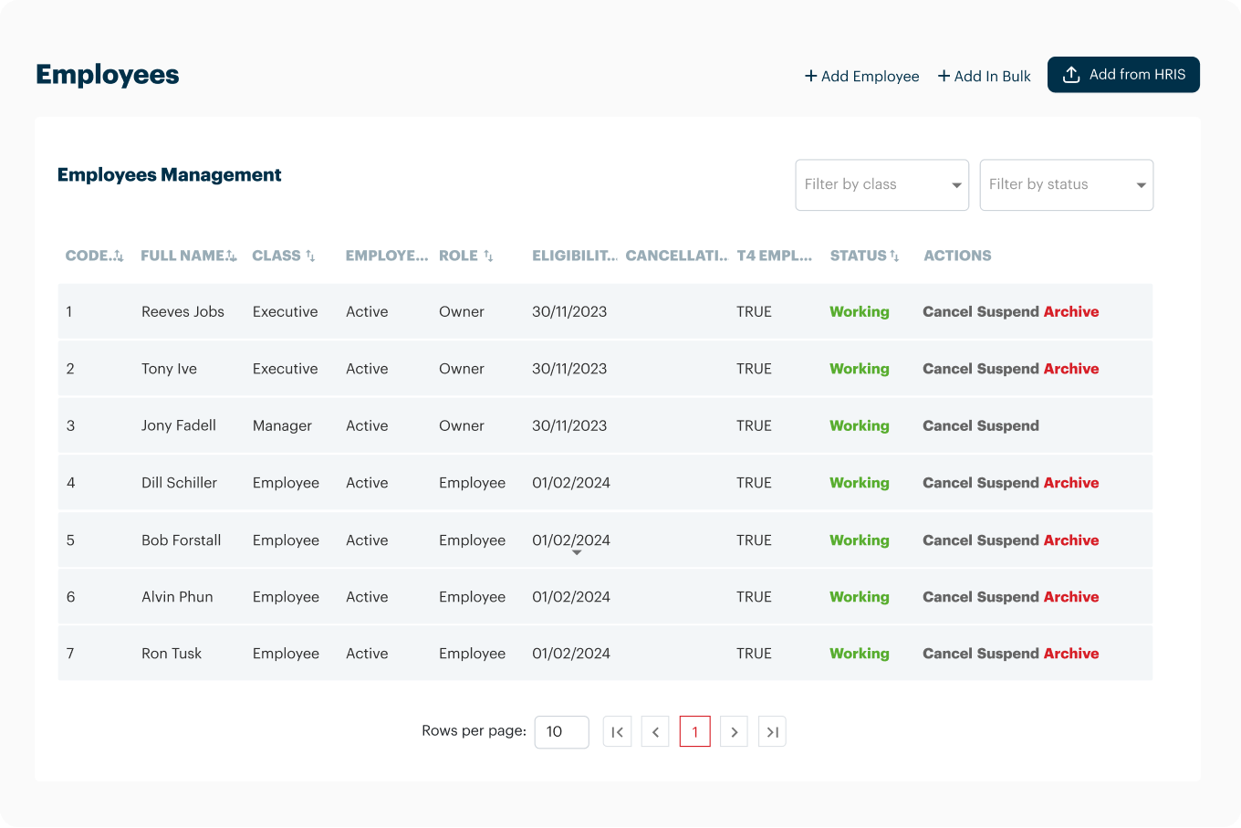Click Add Employee link
Viewport: 1241px width, 828px height.
click(x=861, y=77)
